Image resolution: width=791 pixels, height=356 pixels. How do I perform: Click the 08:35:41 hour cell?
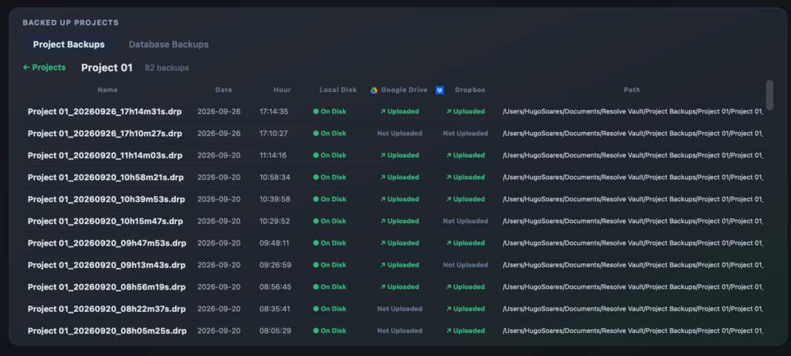[274, 309]
